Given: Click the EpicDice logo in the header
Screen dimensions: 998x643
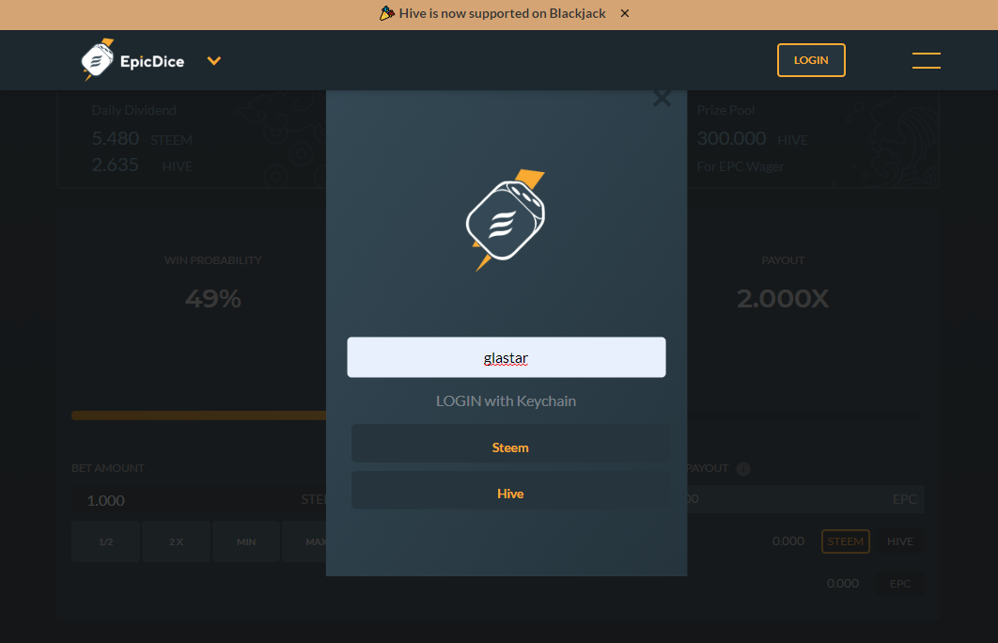Looking at the screenshot, I should pyautogui.click(x=133, y=60).
